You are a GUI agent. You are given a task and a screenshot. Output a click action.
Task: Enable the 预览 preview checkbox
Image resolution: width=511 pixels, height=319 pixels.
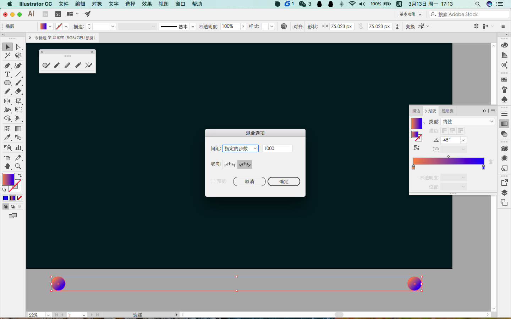213,181
